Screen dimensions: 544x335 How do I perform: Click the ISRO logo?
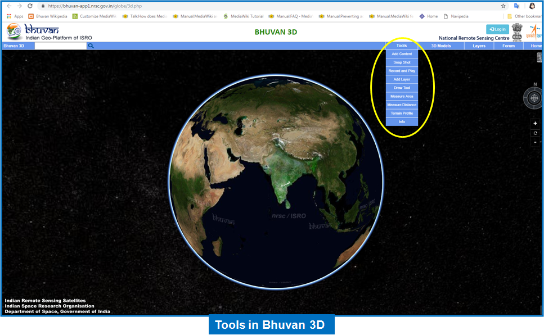[534, 31]
